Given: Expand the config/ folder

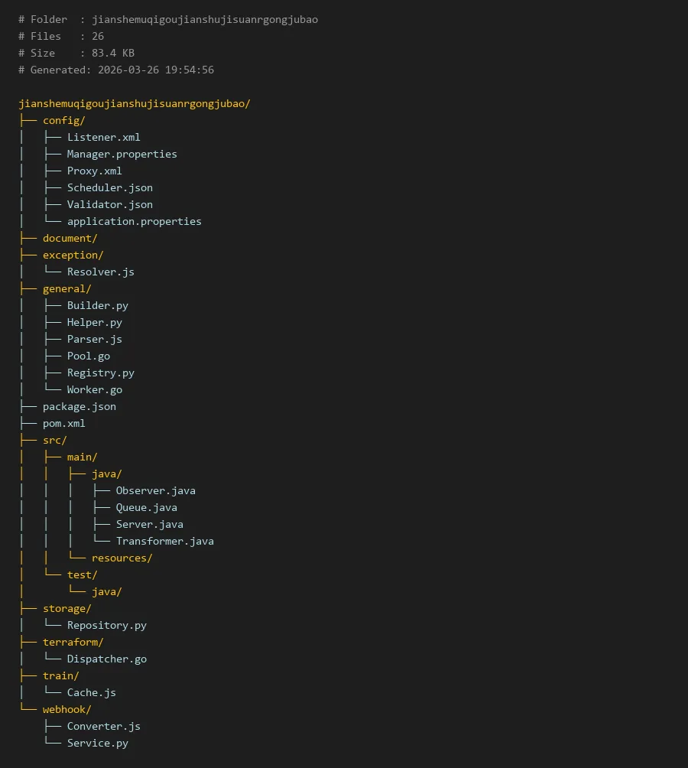Looking at the screenshot, I should (63, 120).
